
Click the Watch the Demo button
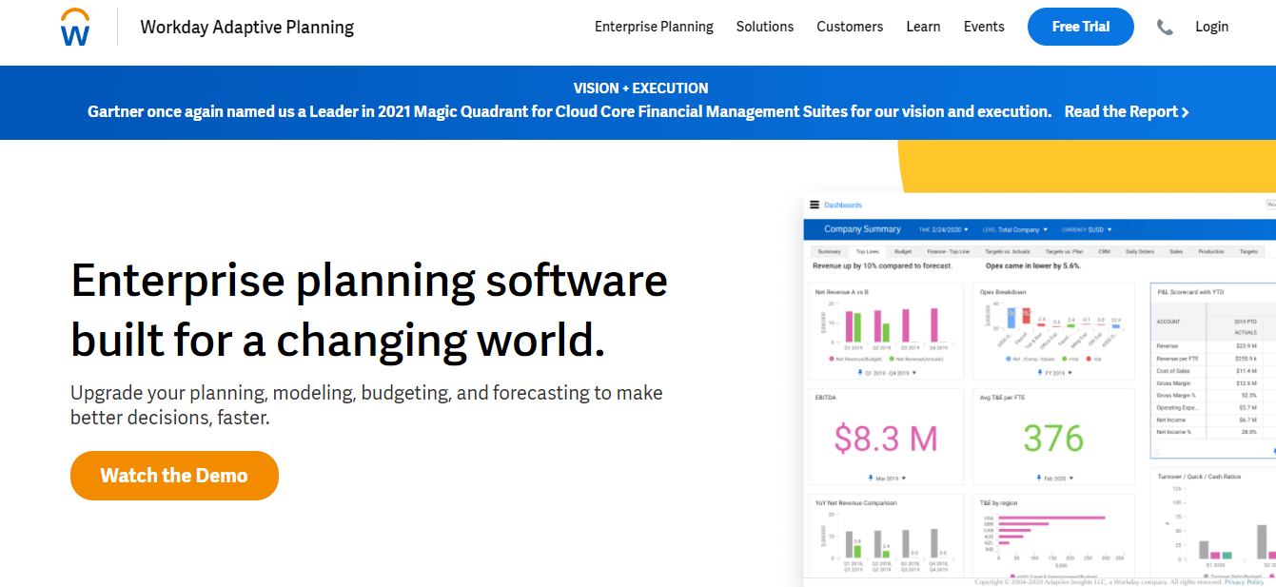pos(174,476)
